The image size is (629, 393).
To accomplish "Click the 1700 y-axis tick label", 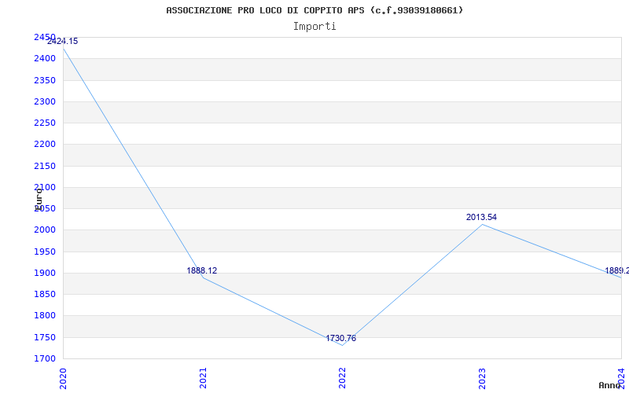I will tap(45, 358).
